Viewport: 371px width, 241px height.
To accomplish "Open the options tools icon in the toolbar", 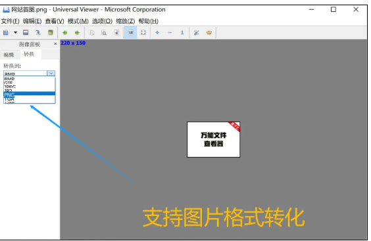I will [x=197, y=33].
